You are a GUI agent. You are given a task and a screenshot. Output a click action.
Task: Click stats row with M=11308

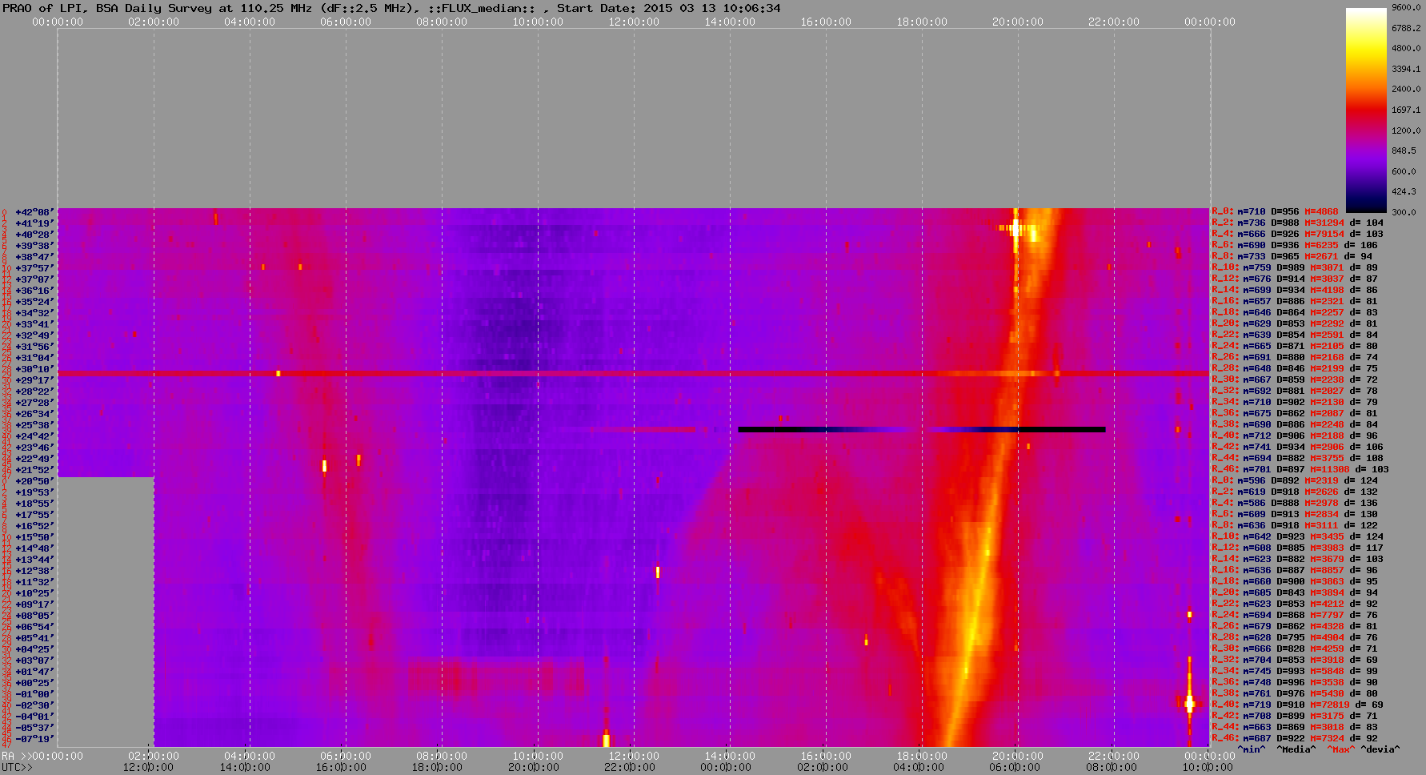(x=1300, y=470)
